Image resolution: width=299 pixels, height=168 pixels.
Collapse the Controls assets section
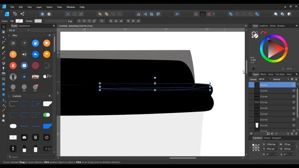9,96
